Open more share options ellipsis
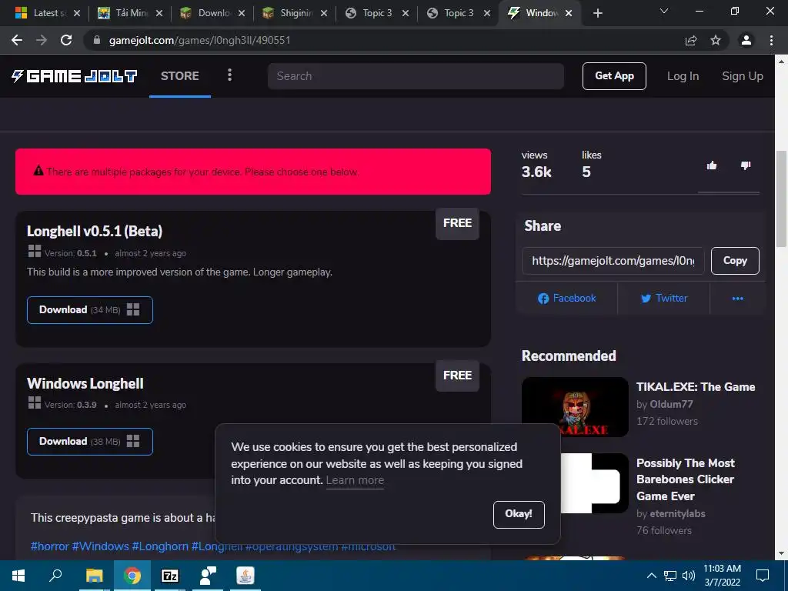The image size is (788, 591). pyautogui.click(x=738, y=299)
